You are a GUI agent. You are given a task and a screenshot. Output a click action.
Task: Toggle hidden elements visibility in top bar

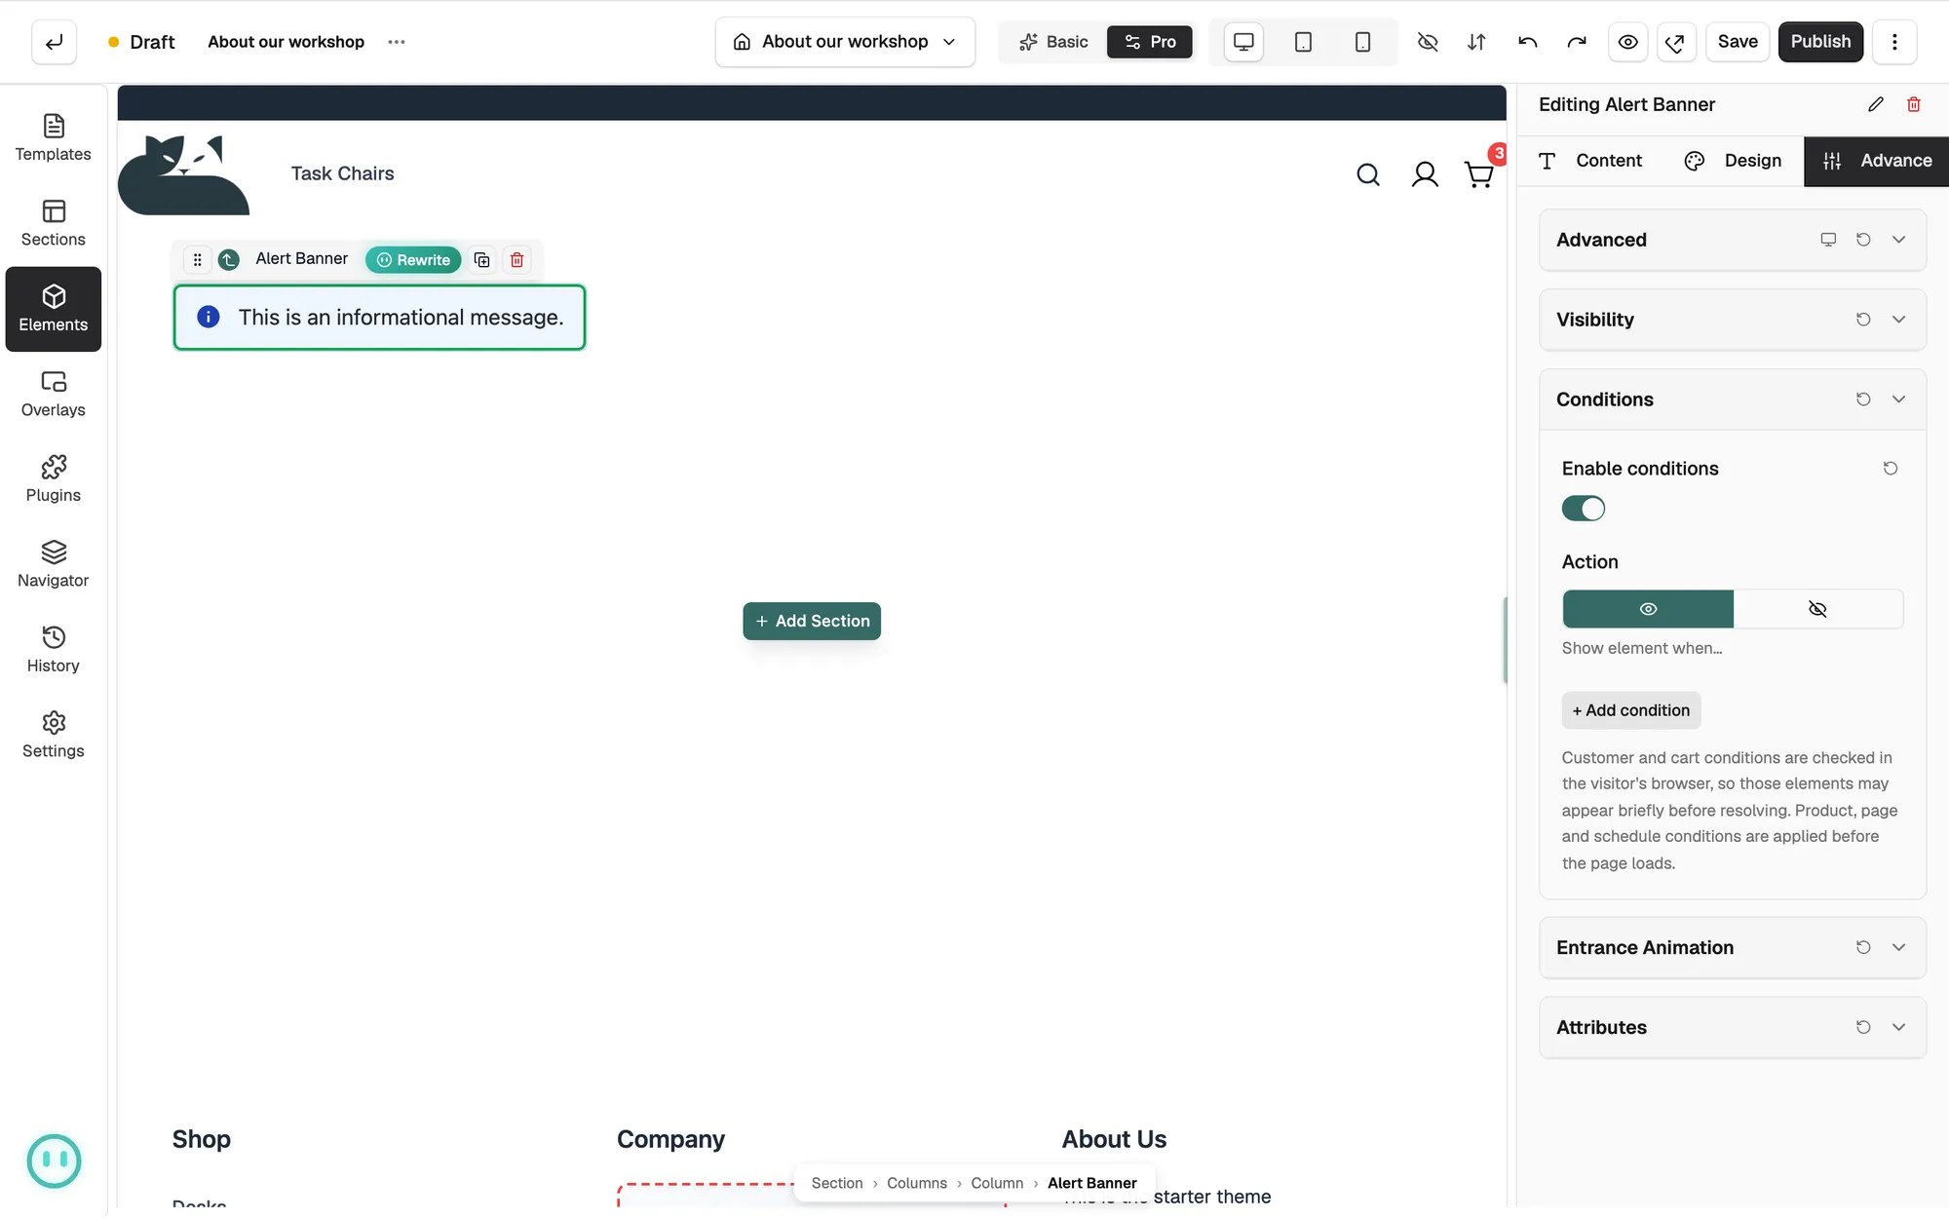coord(1428,42)
